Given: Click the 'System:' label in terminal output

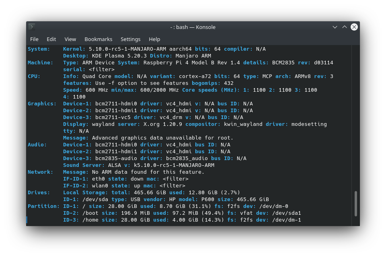Looking at the screenshot, I should (x=39, y=49).
